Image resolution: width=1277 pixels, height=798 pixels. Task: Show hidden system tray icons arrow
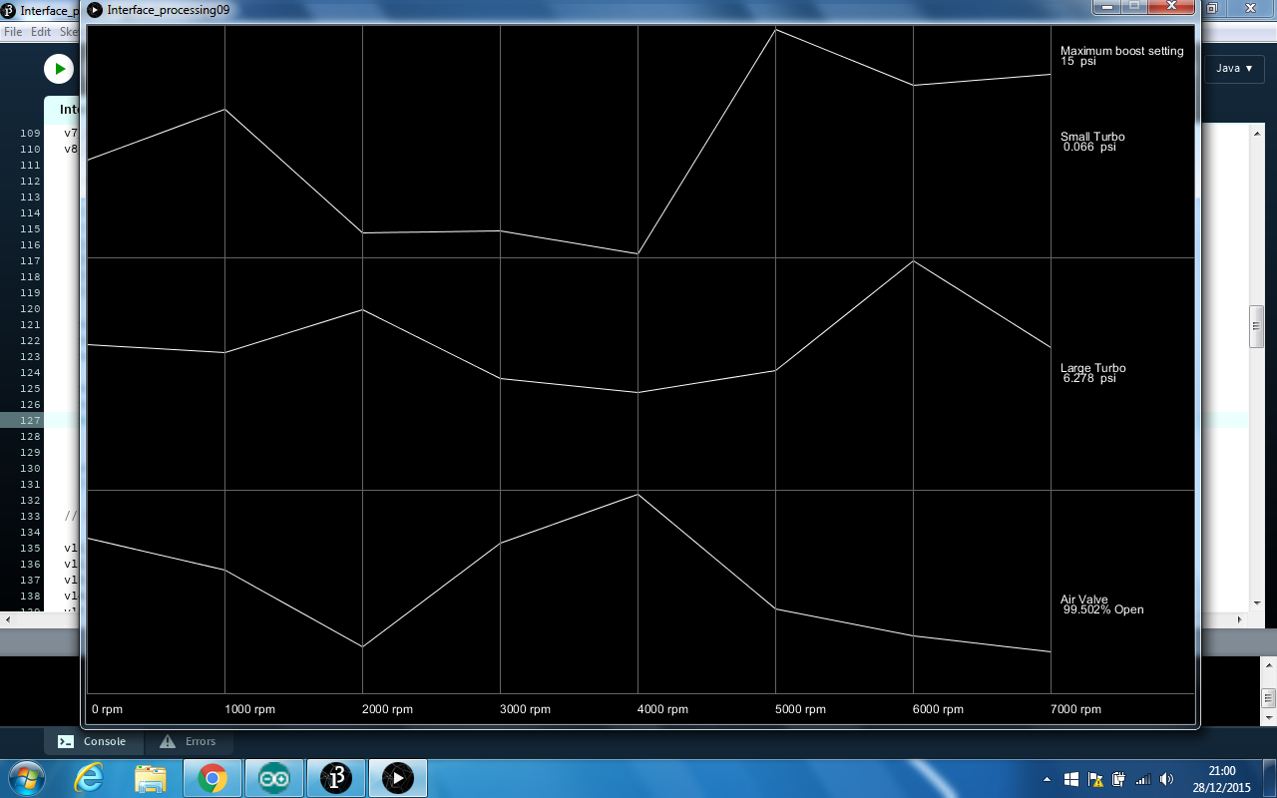[1047, 779]
